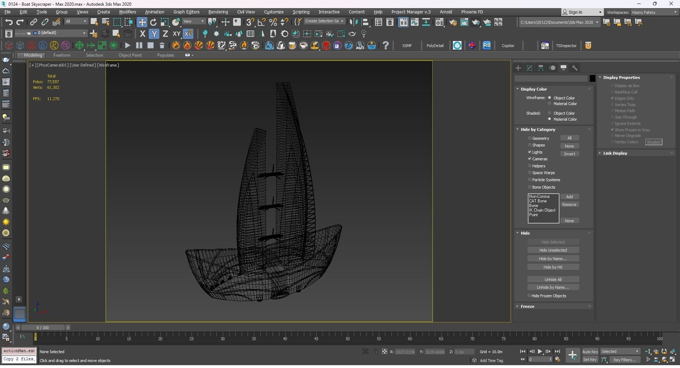Switch to Object Paint ribbon tab
This screenshot has width=680, height=368.
(130, 55)
